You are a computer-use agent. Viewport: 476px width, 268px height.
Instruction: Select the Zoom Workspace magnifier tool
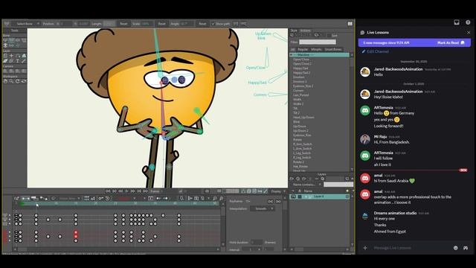click(12, 81)
